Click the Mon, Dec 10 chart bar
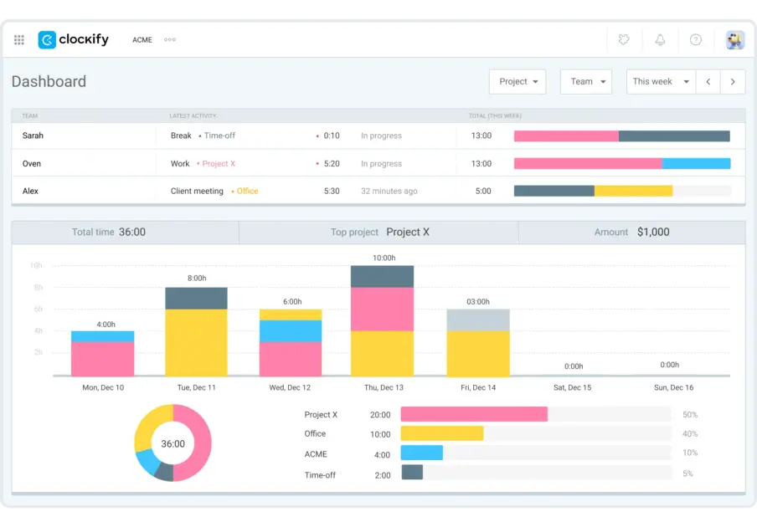 [x=102, y=353]
